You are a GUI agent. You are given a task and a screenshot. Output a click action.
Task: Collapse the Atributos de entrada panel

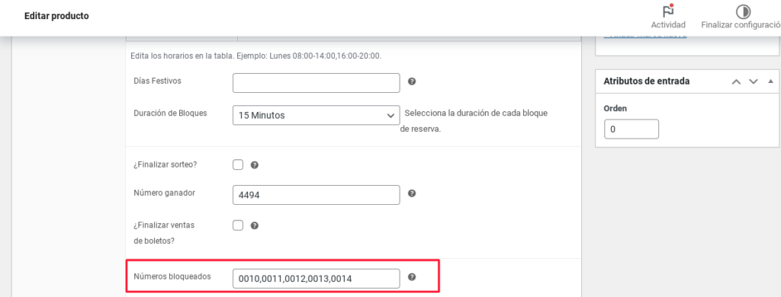point(770,81)
